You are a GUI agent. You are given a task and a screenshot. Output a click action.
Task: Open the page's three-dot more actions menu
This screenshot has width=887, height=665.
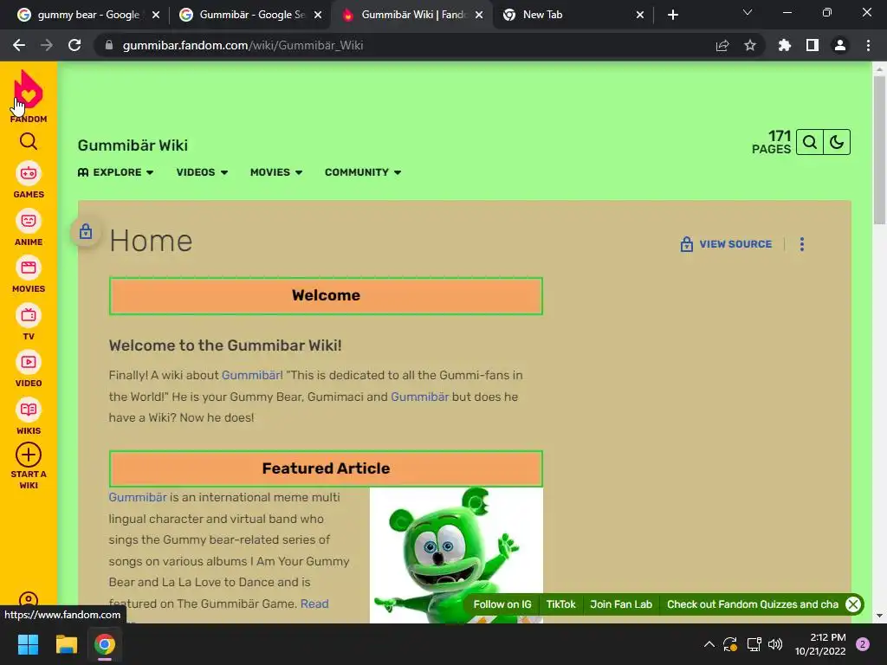click(x=801, y=244)
